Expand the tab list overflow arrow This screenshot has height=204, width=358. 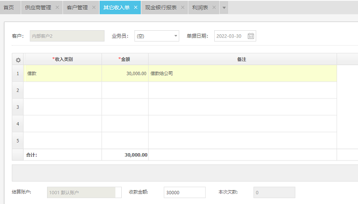tap(224, 8)
